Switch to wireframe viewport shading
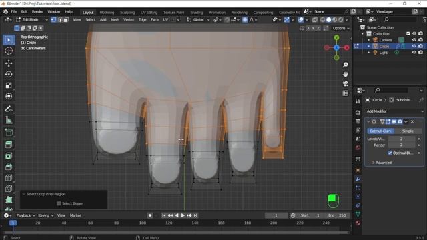This screenshot has width=427, height=240. 323,19
